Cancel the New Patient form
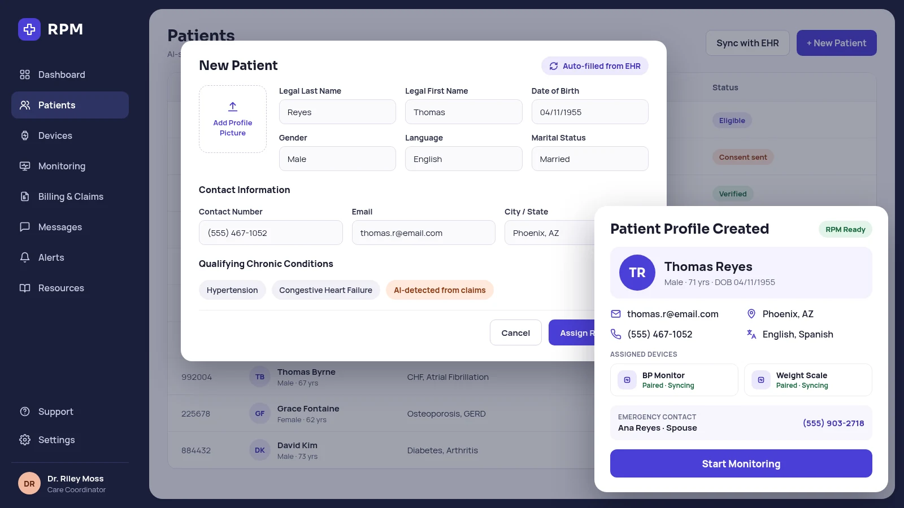This screenshot has height=508, width=904. click(x=516, y=333)
